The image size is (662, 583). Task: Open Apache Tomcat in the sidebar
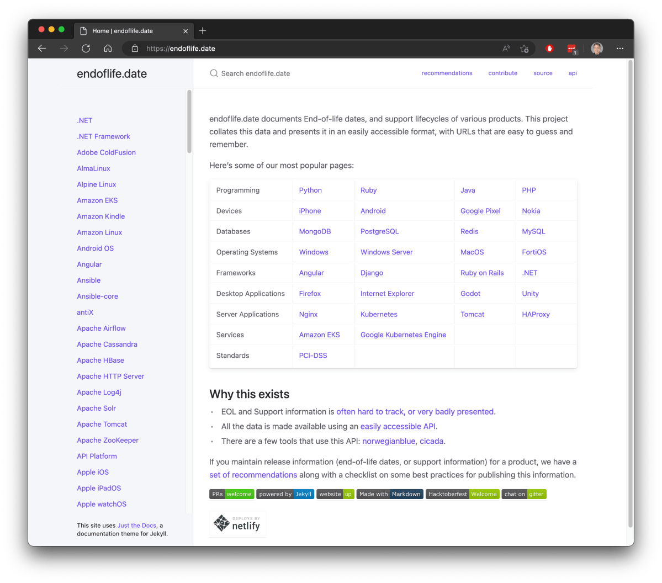[102, 424]
